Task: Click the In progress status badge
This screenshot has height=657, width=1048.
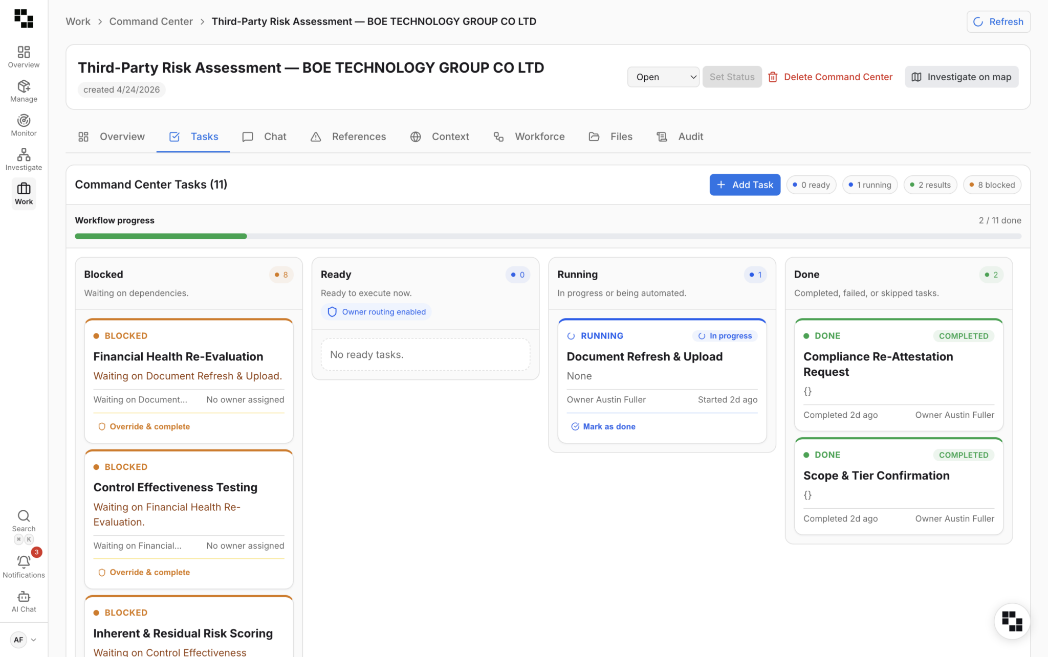Action: (x=725, y=336)
